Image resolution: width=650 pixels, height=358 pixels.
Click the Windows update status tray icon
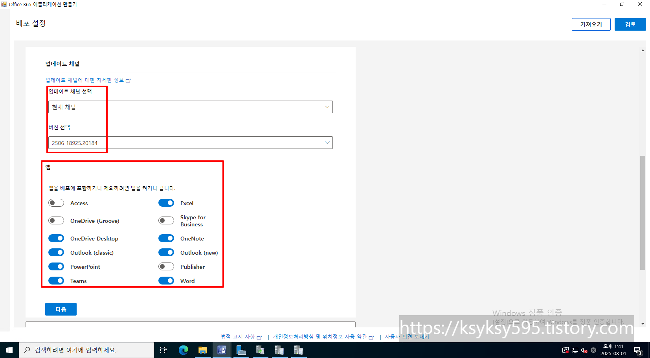point(566,350)
